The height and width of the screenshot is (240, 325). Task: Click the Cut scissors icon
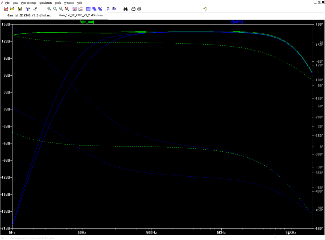[x=108, y=9]
